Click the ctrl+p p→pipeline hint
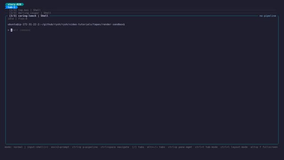 click(x=85, y=147)
